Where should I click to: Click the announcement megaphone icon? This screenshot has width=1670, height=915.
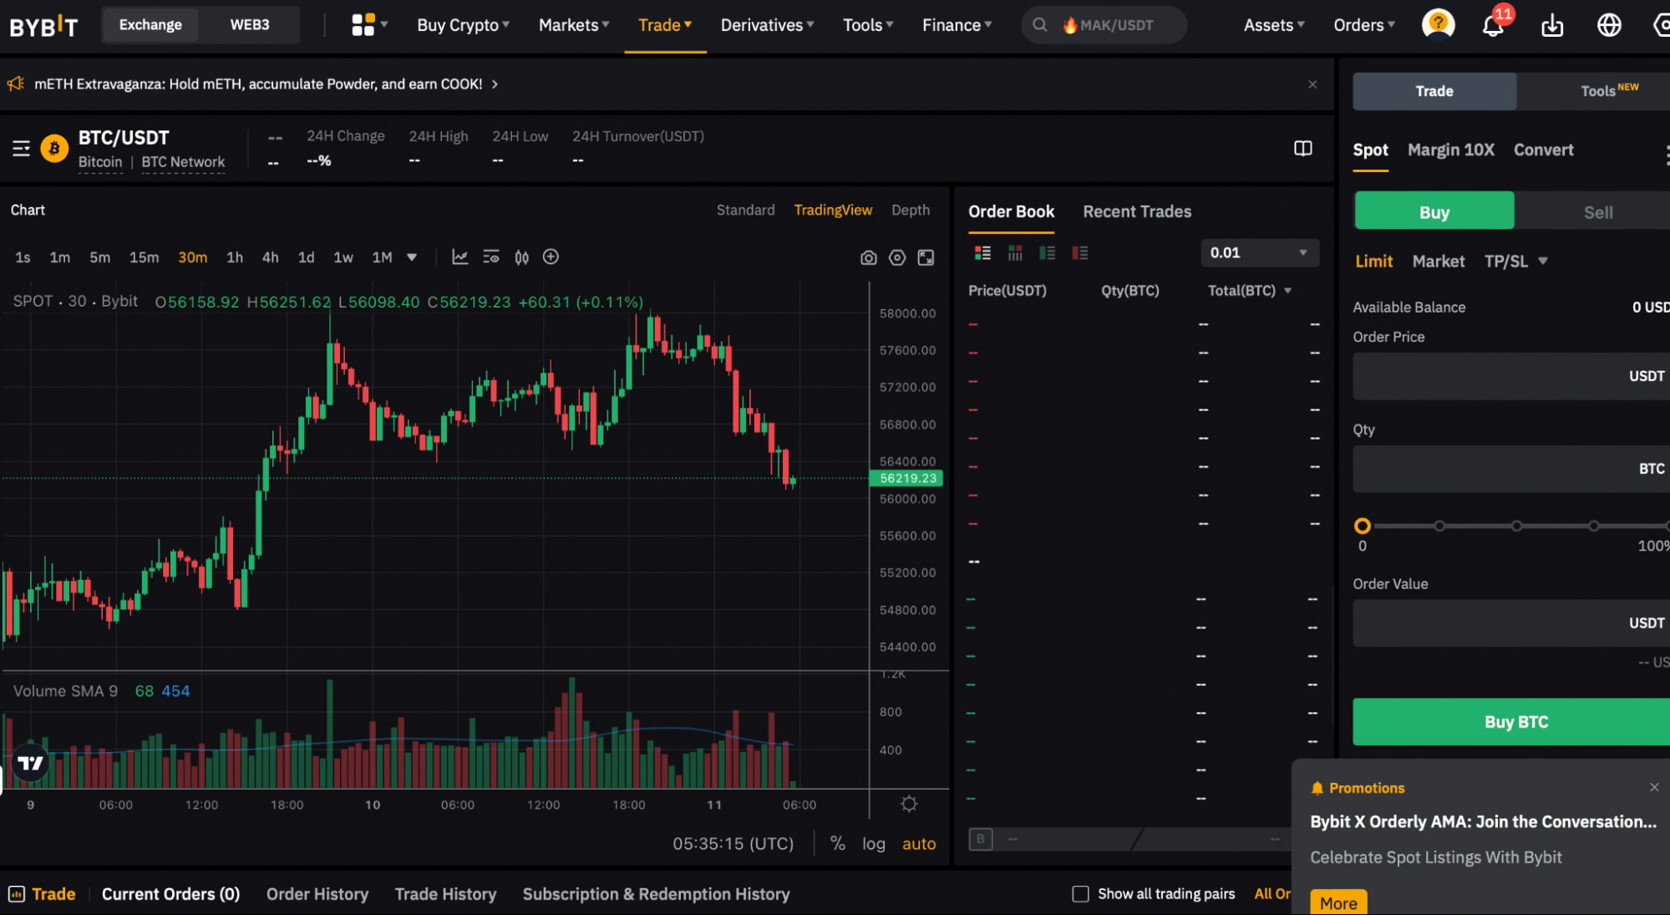click(16, 84)
